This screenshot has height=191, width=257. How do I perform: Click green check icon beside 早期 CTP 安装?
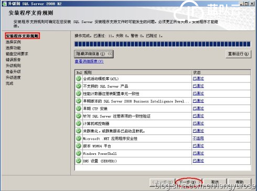79,109
